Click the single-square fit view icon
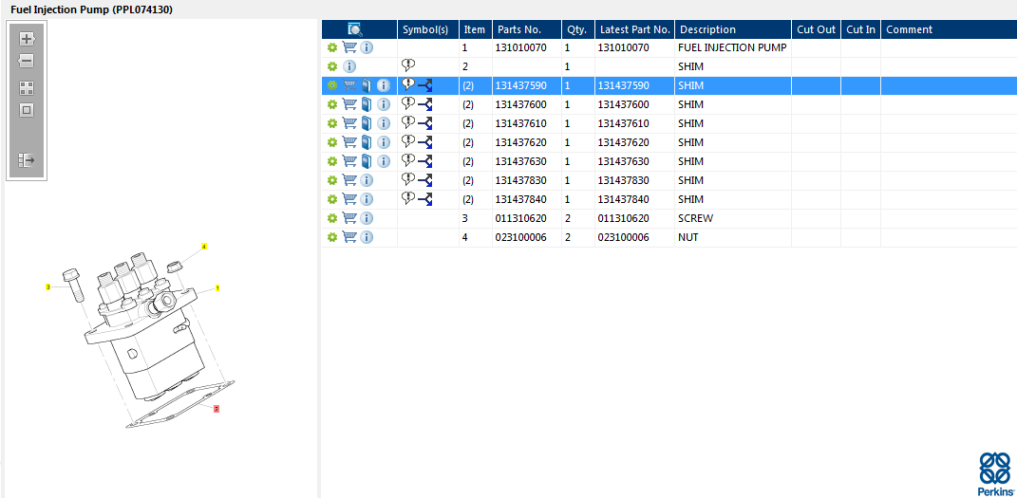The image size is (1017, 498). click(27, 110)
